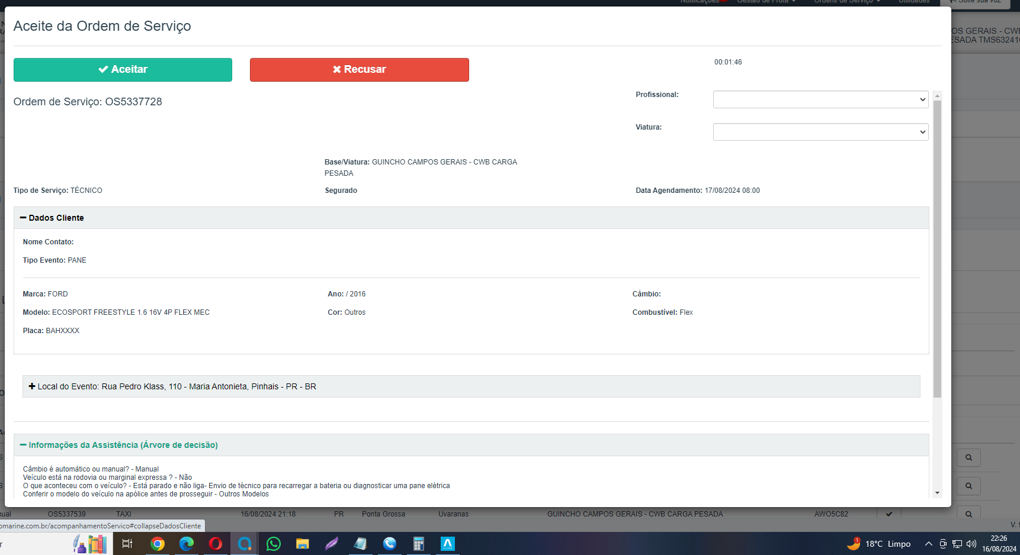Click the order number OS5337728 heading
This screenshot has height=555, width=1020.
(x=88, y=102)
